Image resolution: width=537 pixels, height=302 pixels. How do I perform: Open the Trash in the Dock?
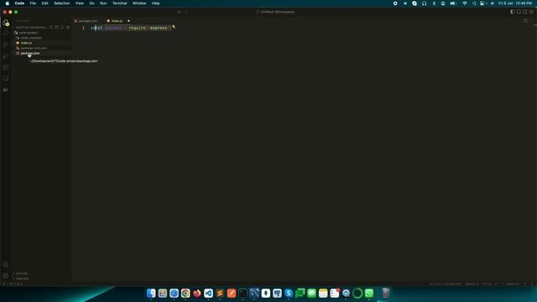coord(386,293)
